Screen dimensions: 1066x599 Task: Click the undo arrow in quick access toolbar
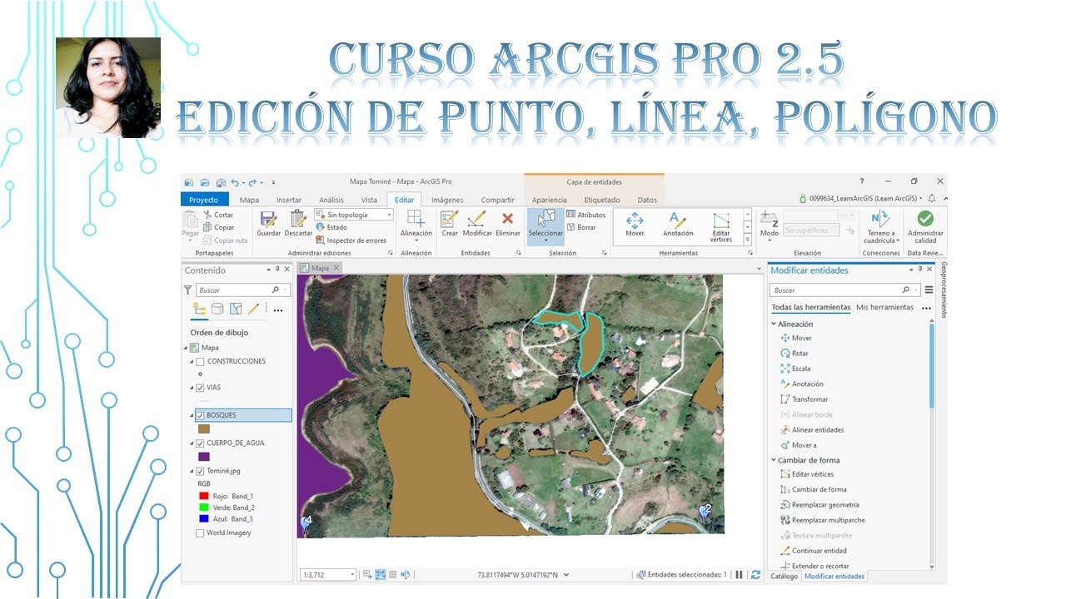point(236,182)
